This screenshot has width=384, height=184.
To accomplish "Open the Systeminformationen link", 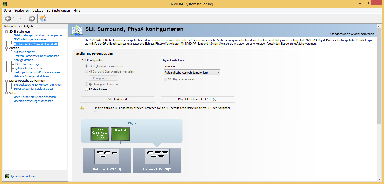I will (x=23, y=176).
